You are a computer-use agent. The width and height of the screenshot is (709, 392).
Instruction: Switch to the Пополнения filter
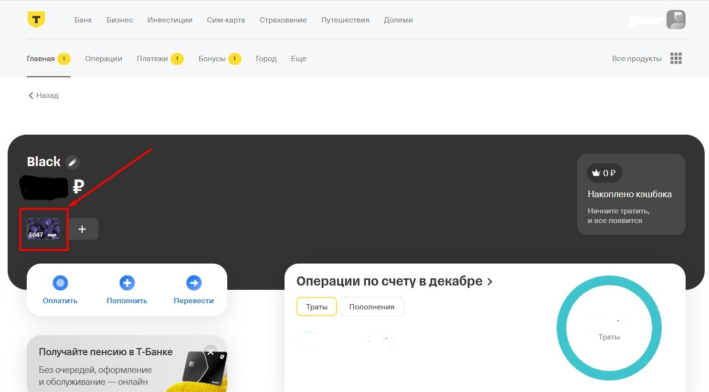click(372, 307)
